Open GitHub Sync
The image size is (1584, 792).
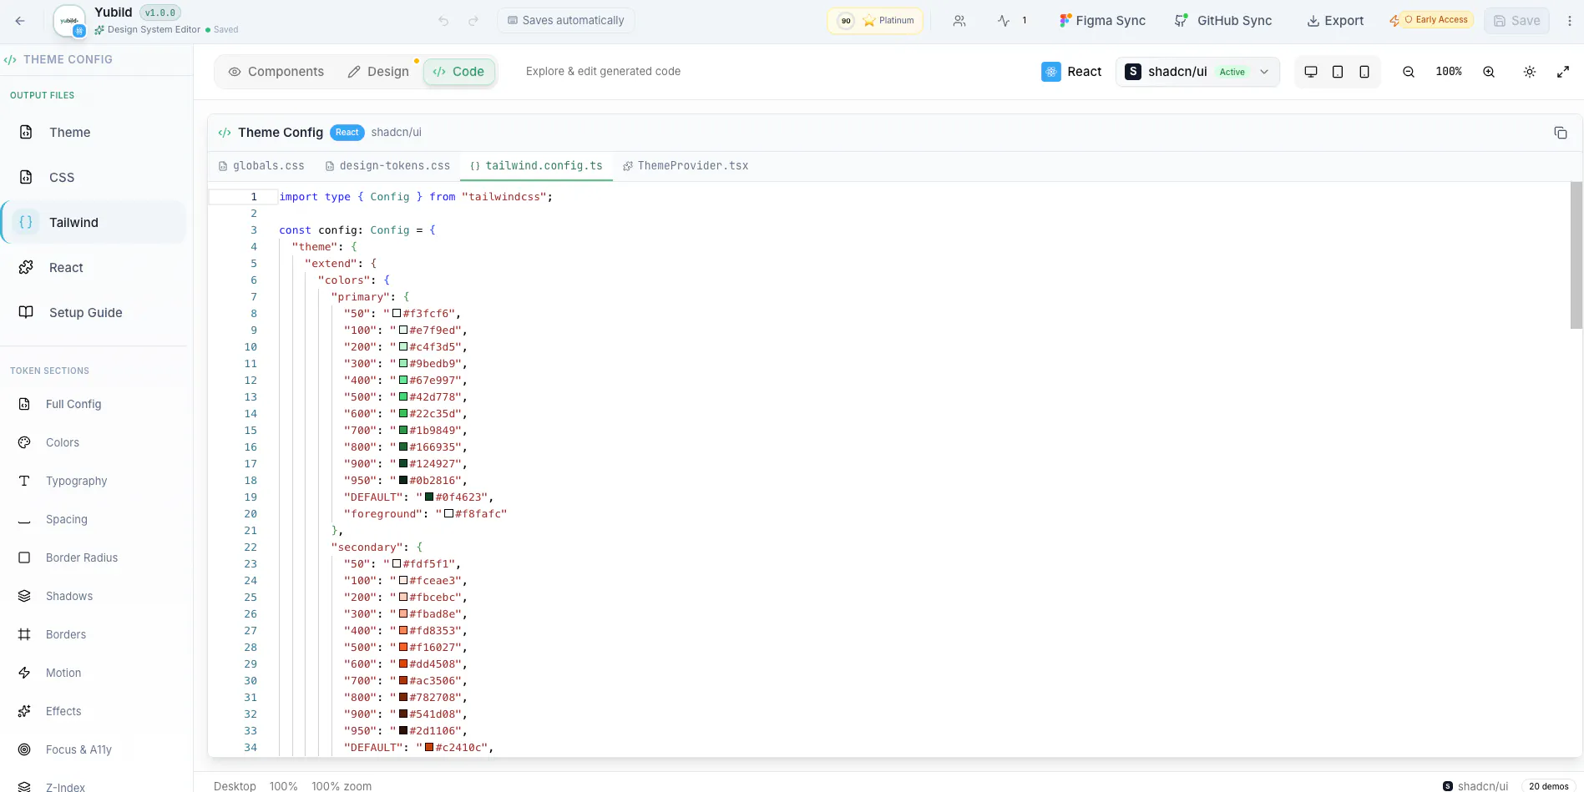(x=1223, y=21)
